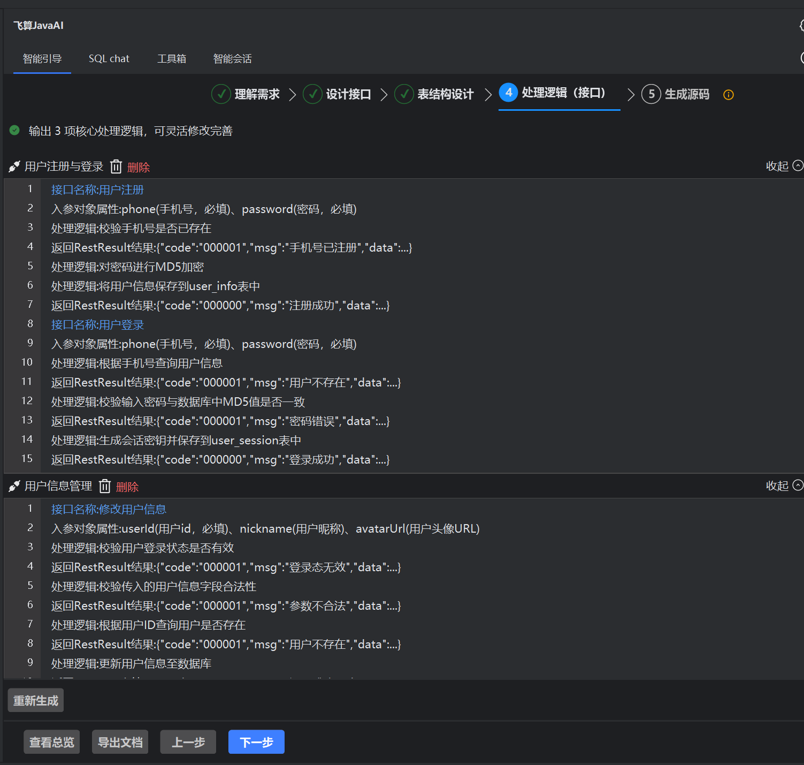Click the checkmark icon of 表结构设计

pyautogui.click(x=404, y=94)
